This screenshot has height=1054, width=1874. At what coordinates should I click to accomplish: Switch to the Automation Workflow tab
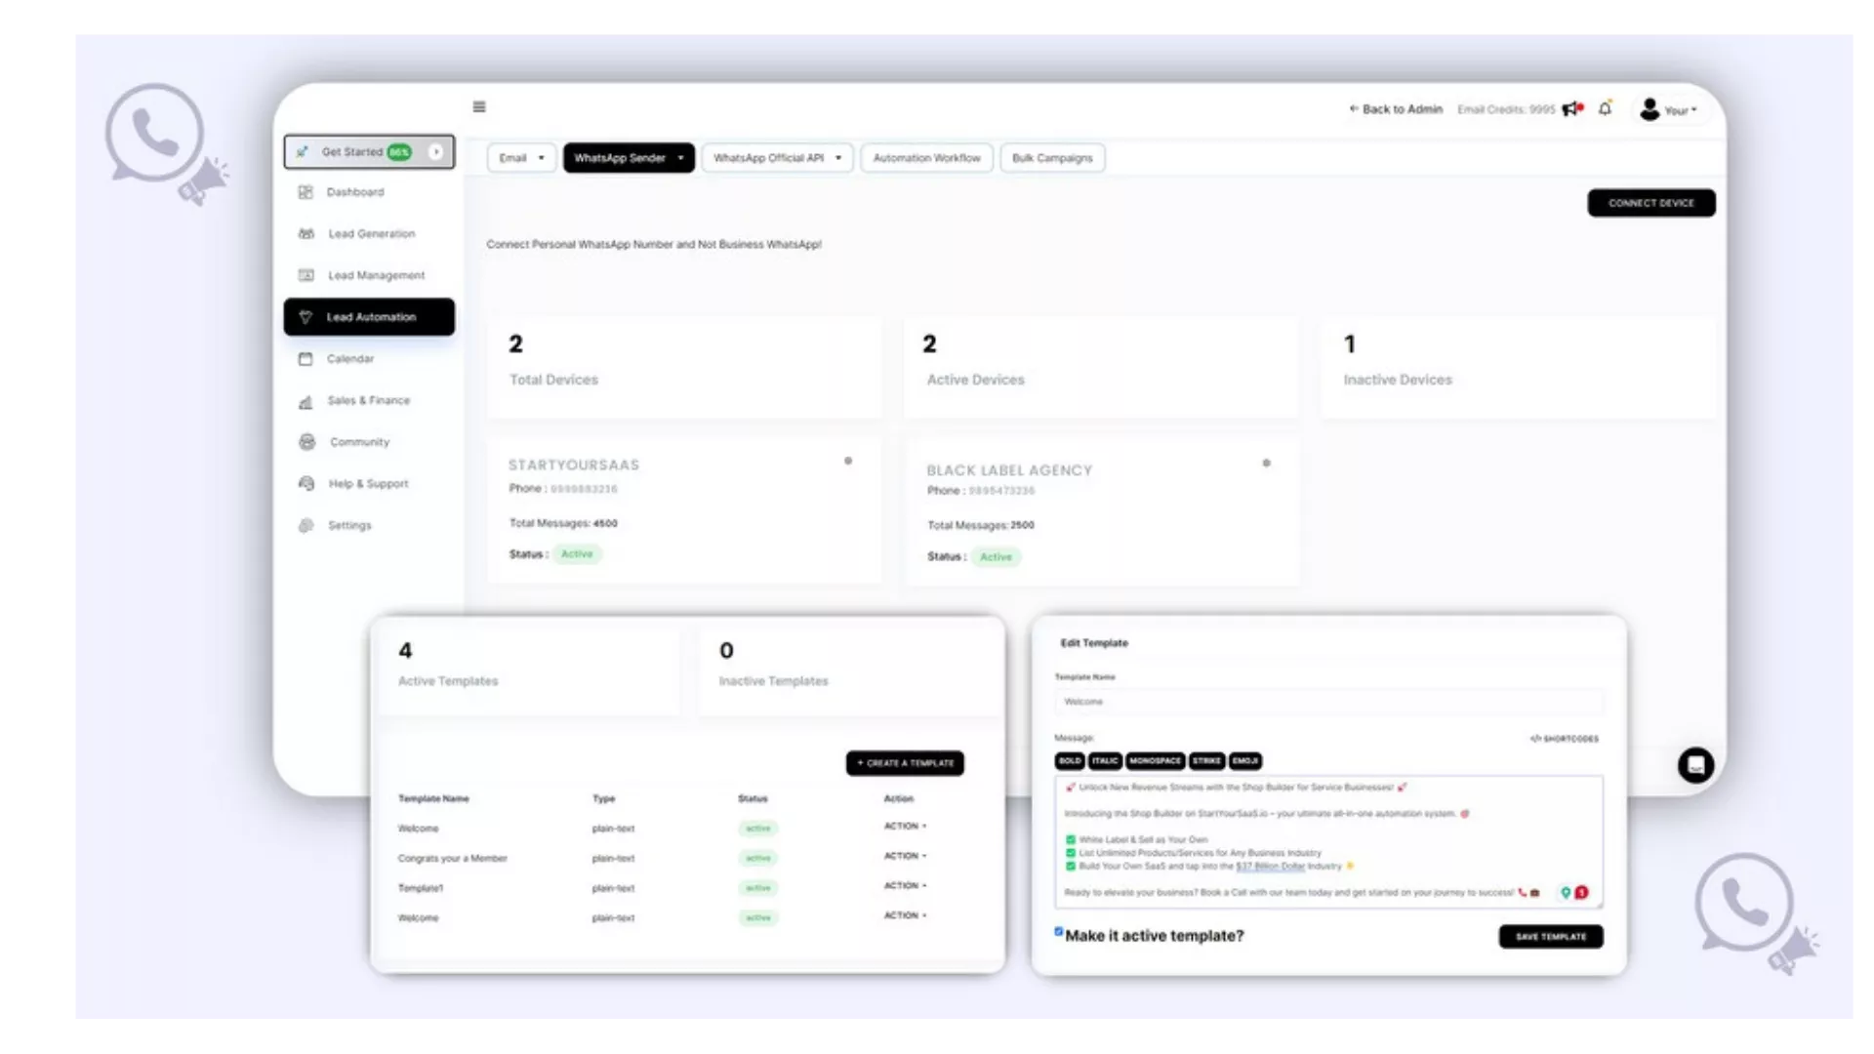(926, 158)
